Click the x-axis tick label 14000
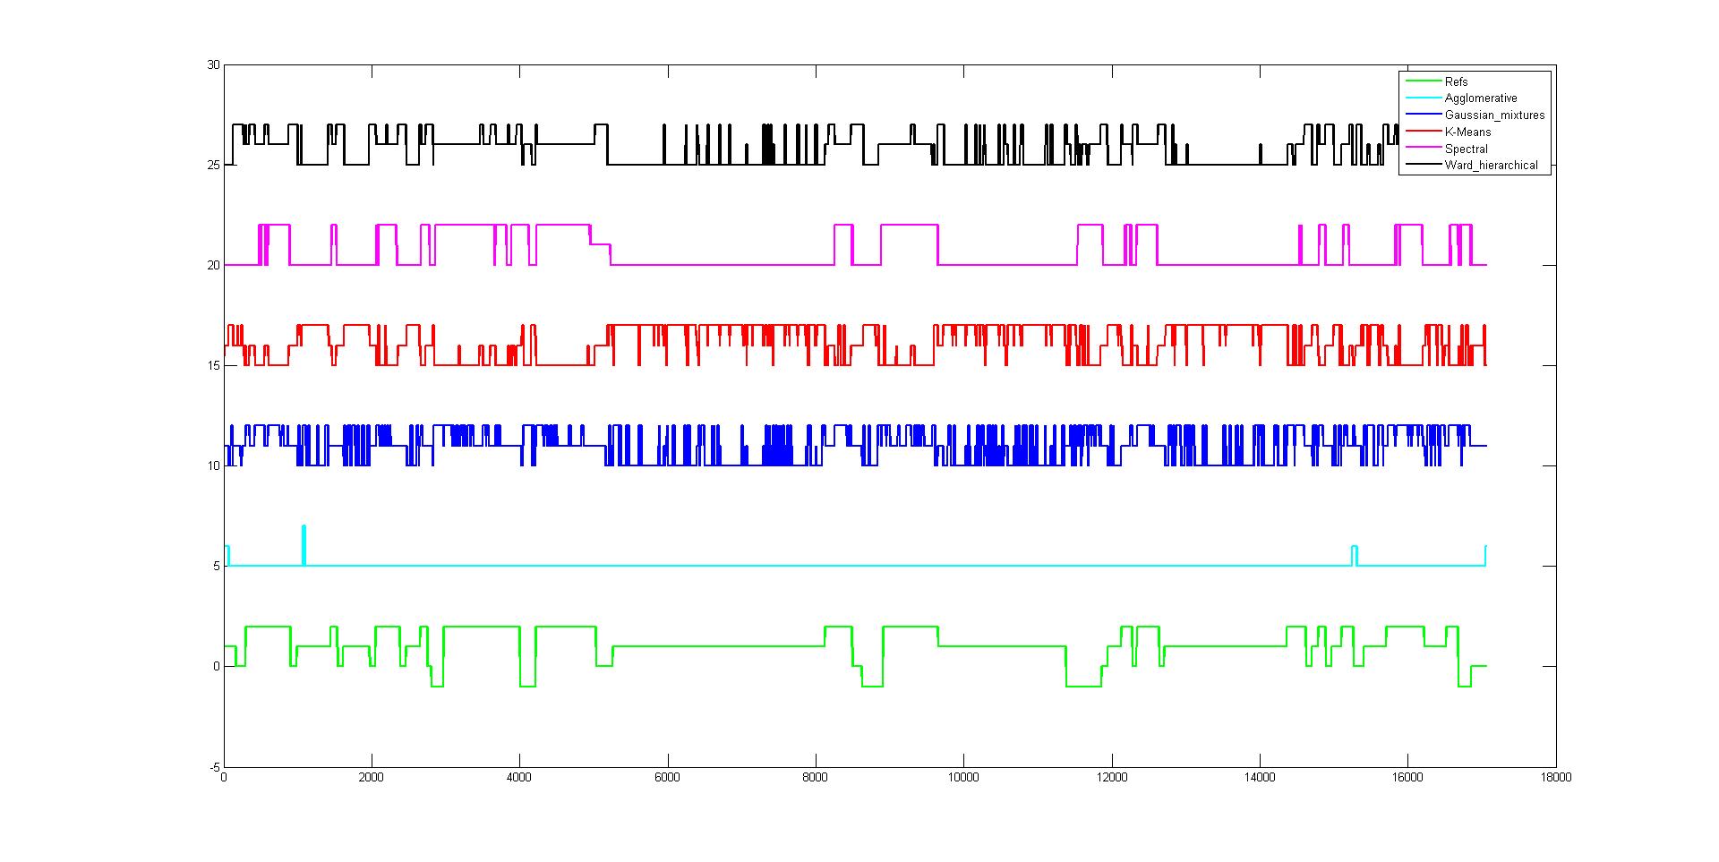The height and width of the screenshot is (862, 1719). [1260, 778]
